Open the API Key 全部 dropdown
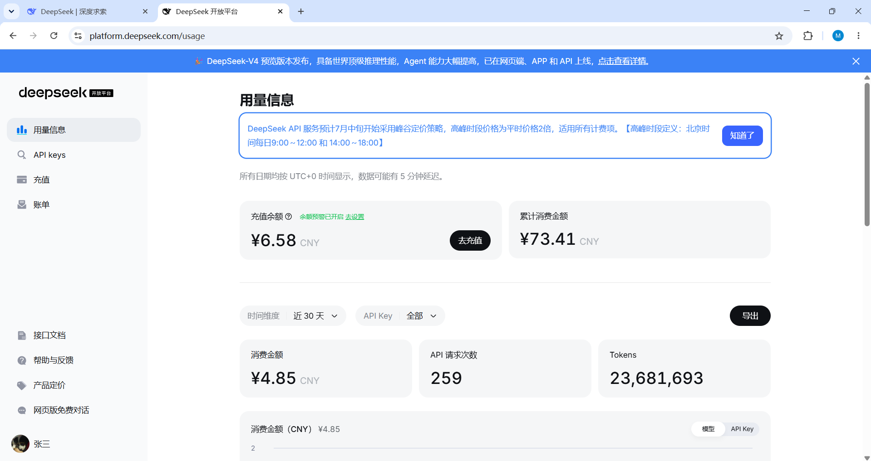 pyautogui.click(x=400, y=316)
